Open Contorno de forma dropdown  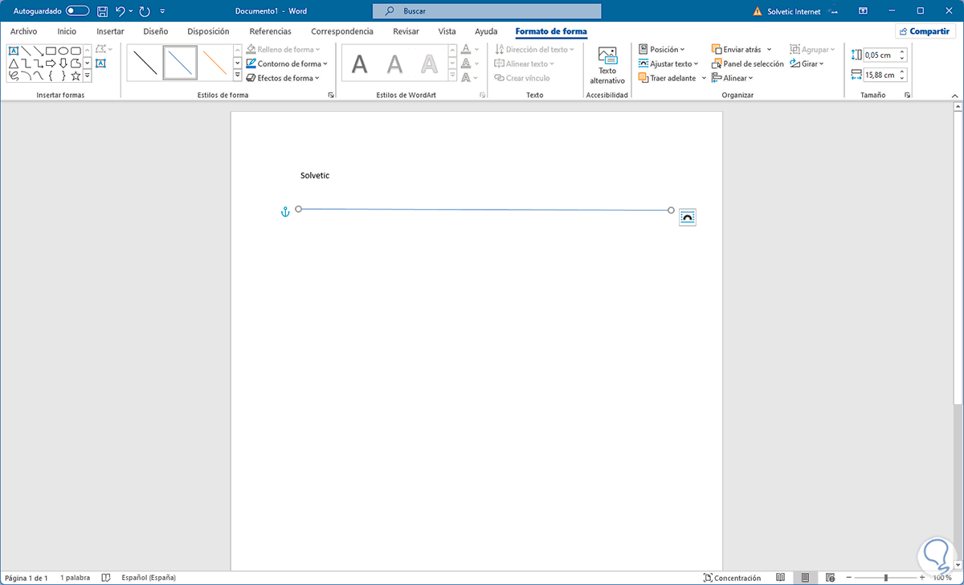286,63
